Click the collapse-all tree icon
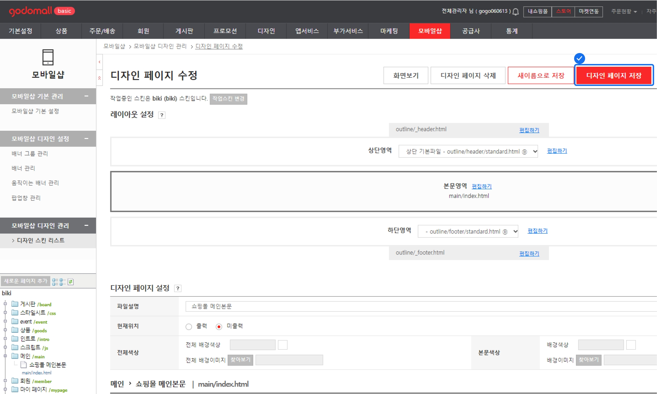The image size is (657, 394). click(x=62, y=282)
